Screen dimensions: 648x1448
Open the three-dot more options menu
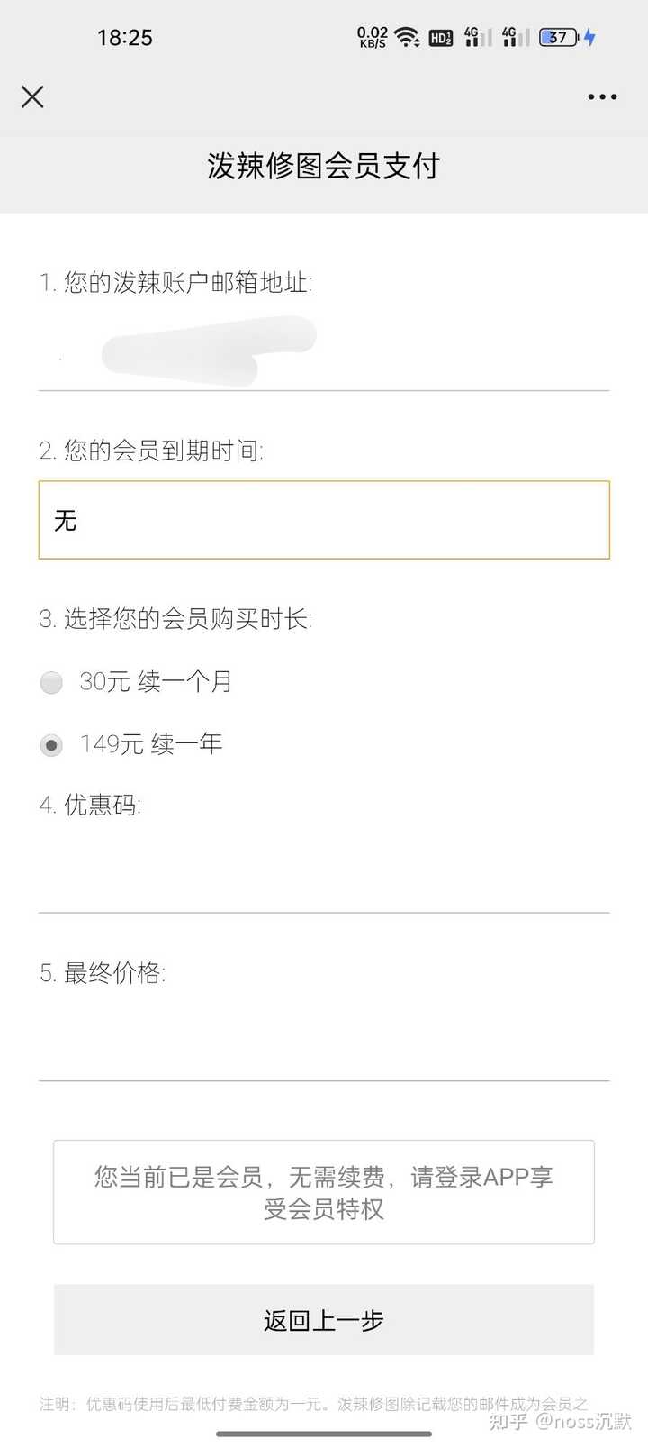click(602, 96)
